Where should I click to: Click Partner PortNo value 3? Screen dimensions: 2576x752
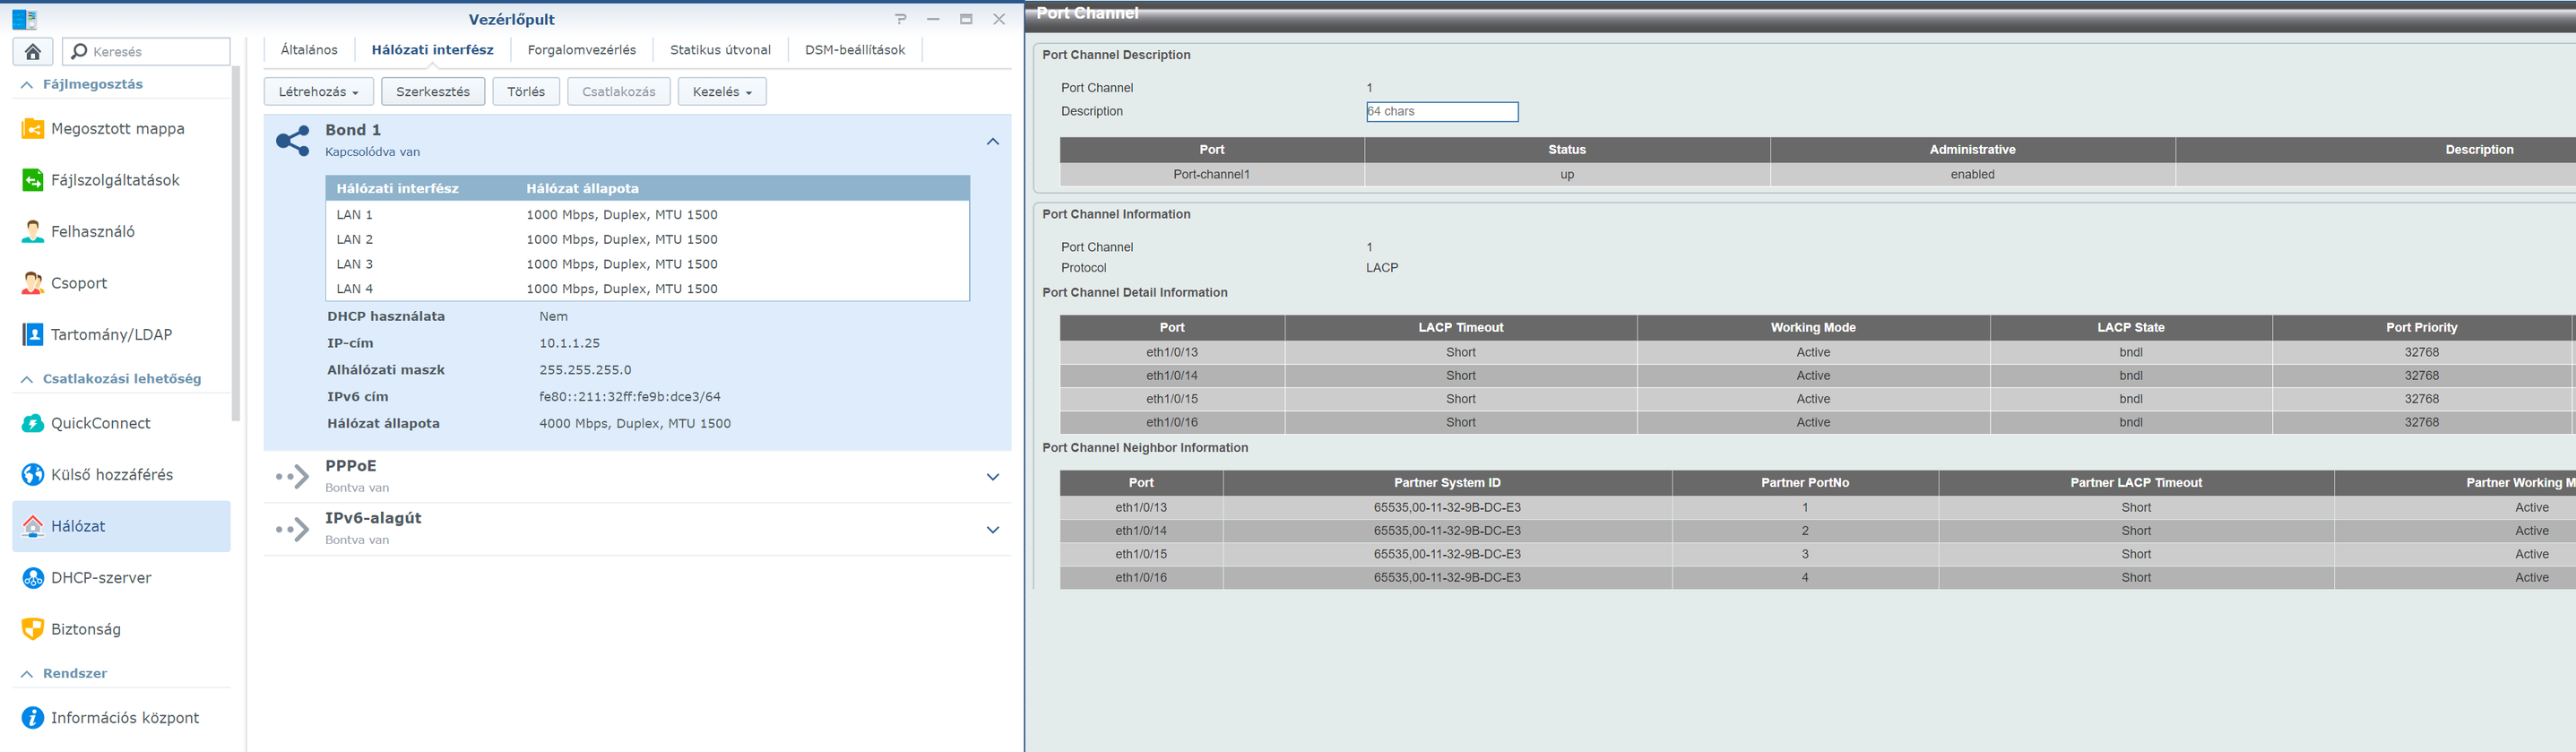pyautogui.click(x=1805, y=555)
